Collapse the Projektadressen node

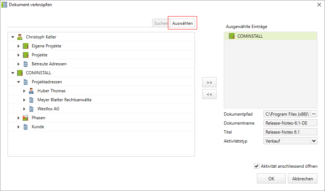19,82
